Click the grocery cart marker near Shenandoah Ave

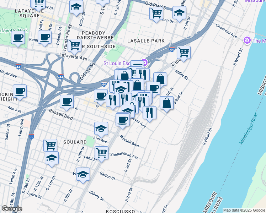coord(101,153)
